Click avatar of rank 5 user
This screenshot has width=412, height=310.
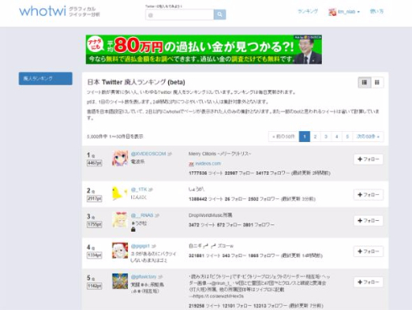pos(120,281)
